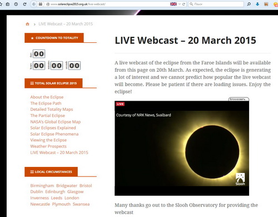Click the UK flag icon in address bar
This screenshot has width=278, height=217.
[173, 4]
